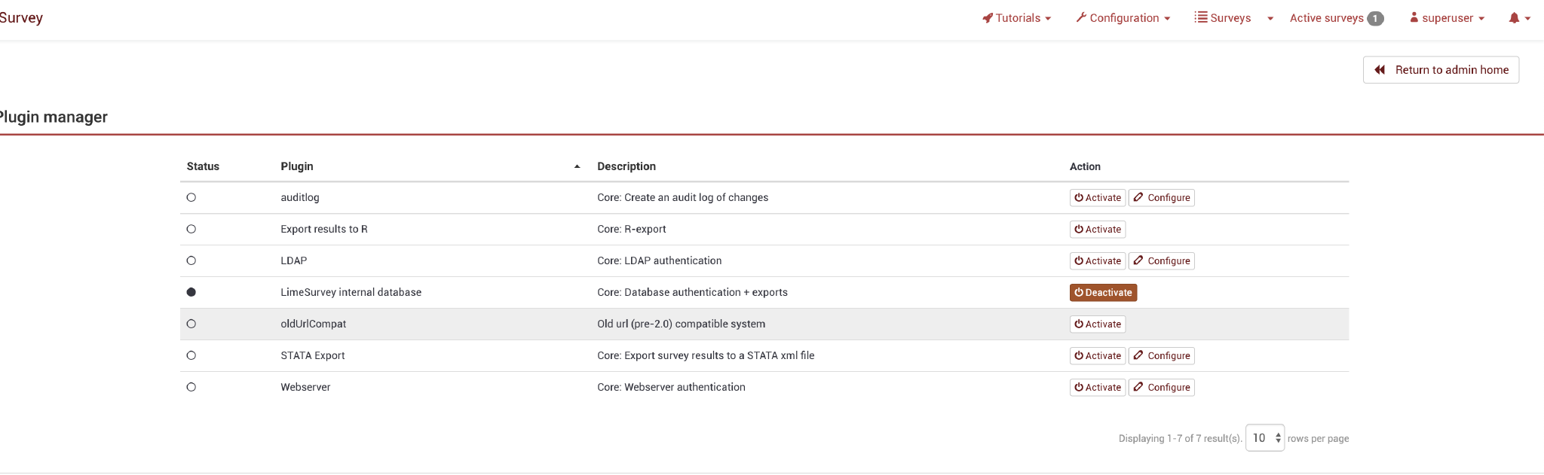This screenshot has width=1544, height=475.
Task: Open the rows per page selector
Action: pos(1264,438)
